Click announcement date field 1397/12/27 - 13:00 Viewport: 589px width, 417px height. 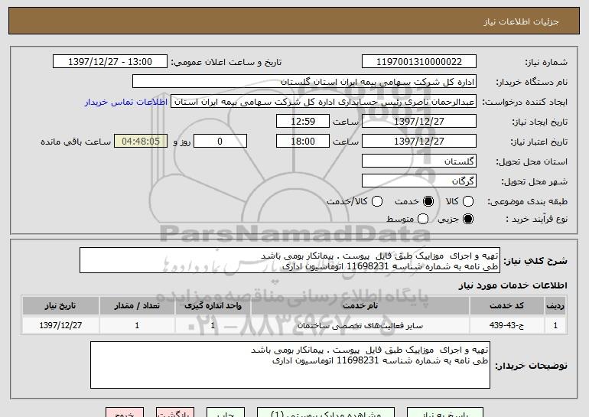[110, 62]
